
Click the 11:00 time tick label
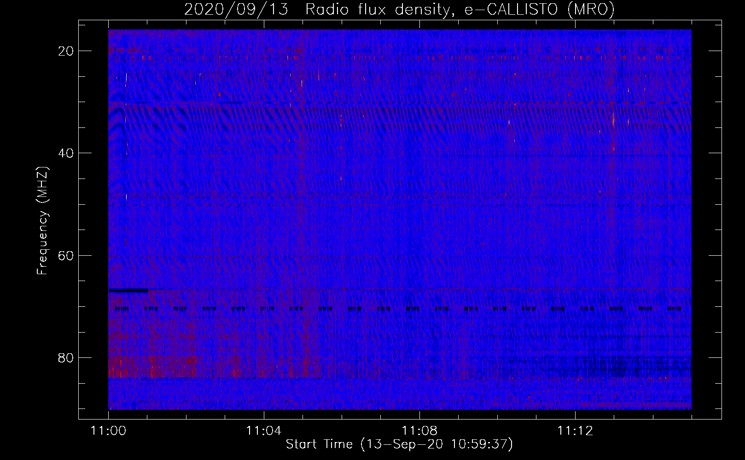(x=109, y=431)
